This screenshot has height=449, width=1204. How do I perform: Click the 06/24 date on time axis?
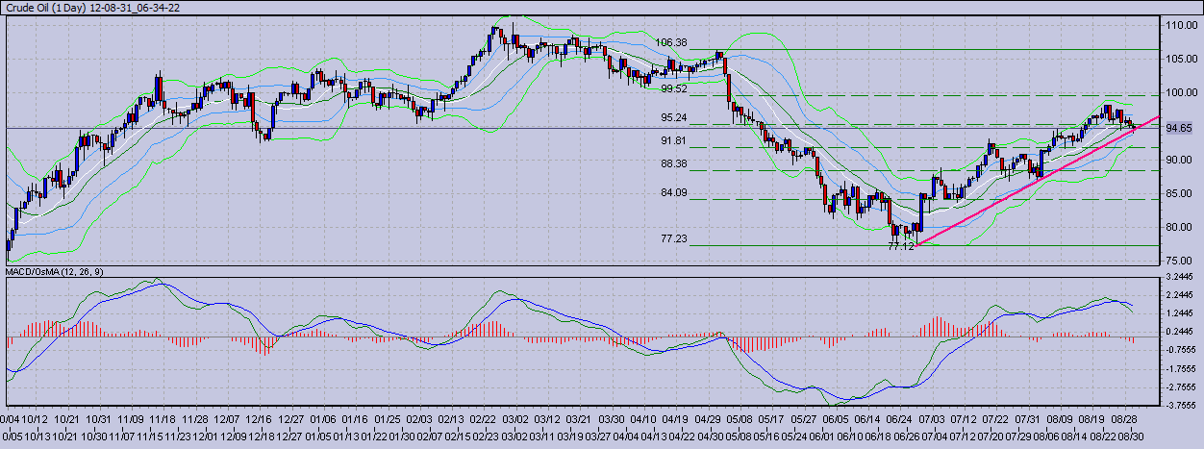899,419
